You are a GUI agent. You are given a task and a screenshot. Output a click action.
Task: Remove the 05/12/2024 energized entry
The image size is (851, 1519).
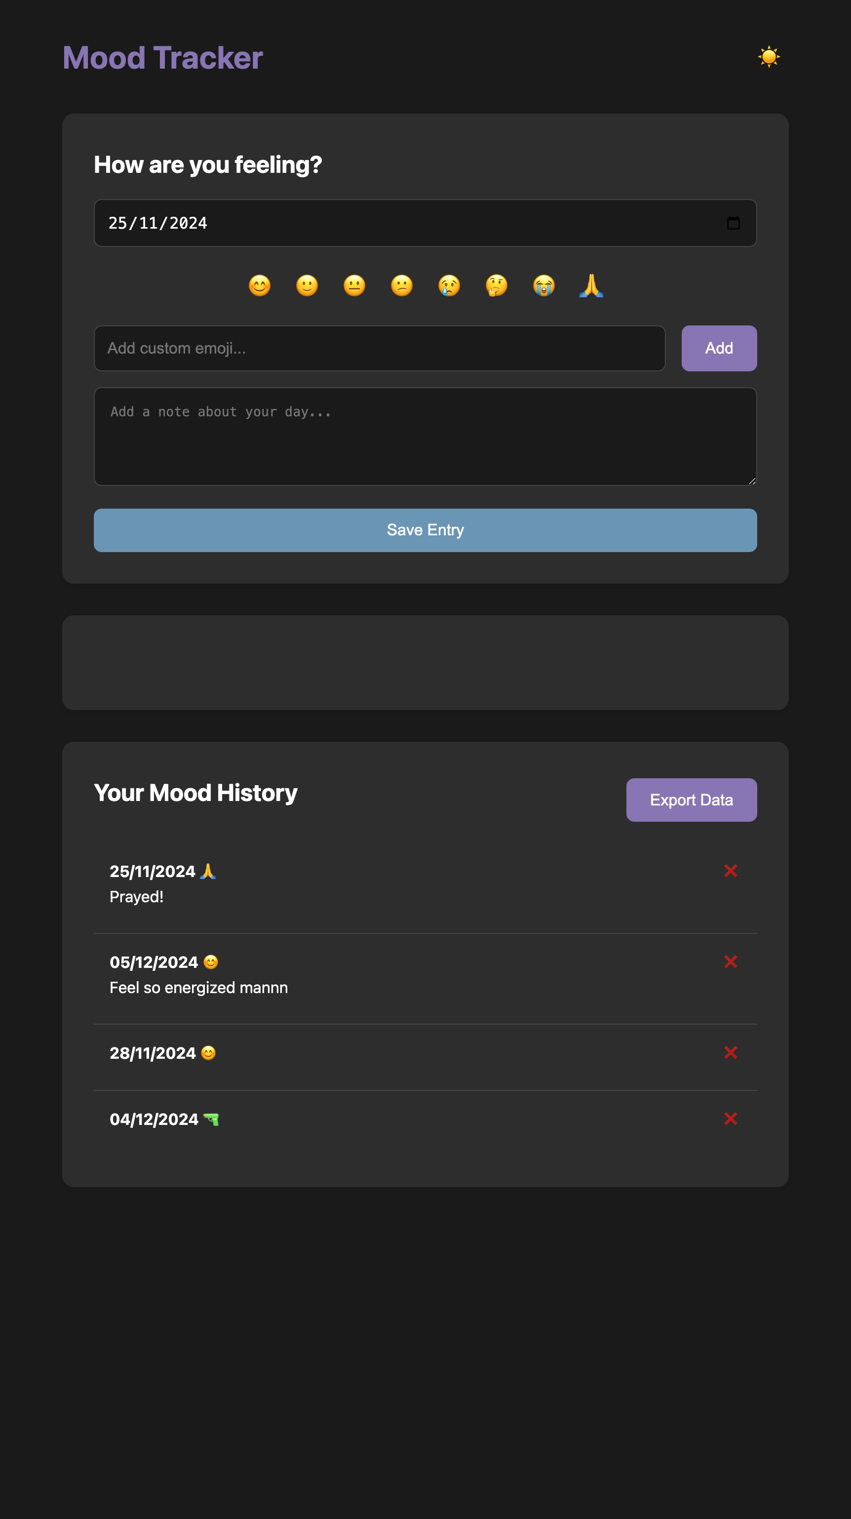(731, 962)
